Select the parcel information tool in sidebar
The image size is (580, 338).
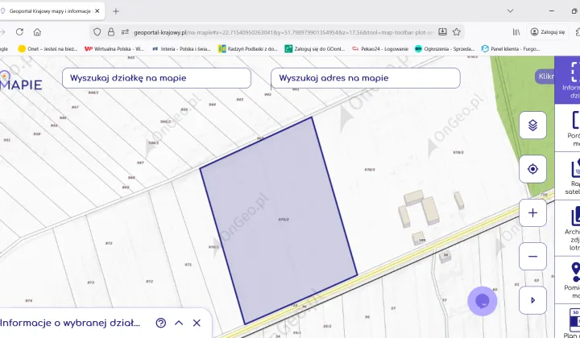tap(568, 80)
